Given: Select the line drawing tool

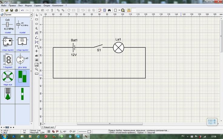Looking at the screenshot, I should [37, 37].
